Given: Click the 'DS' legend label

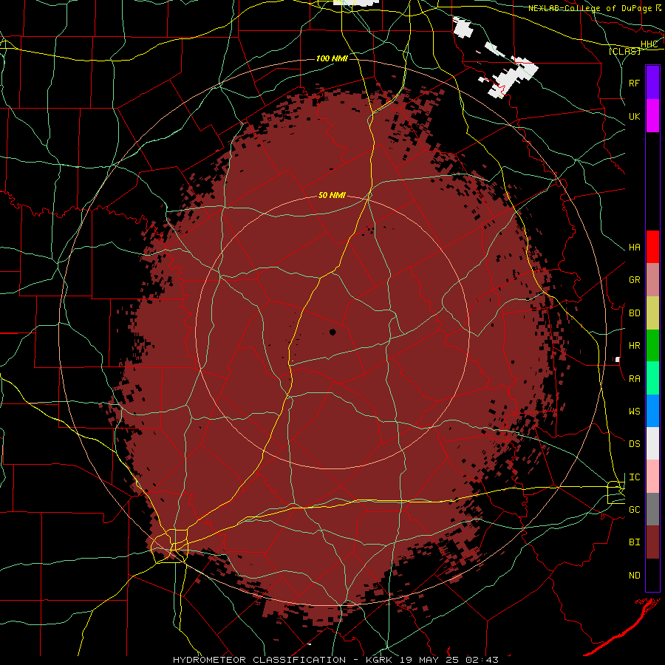Looking at the screenshot, I should [635, 444].
